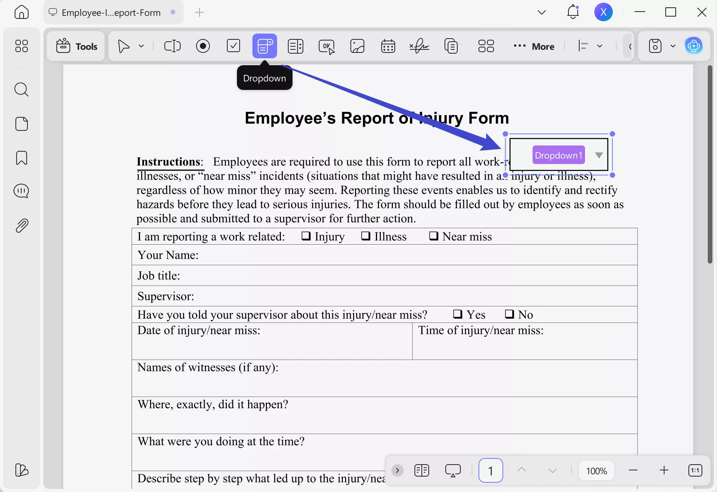Select the Date Field calendar tool
Screen dimensions: 717x492
coord(388,46)
